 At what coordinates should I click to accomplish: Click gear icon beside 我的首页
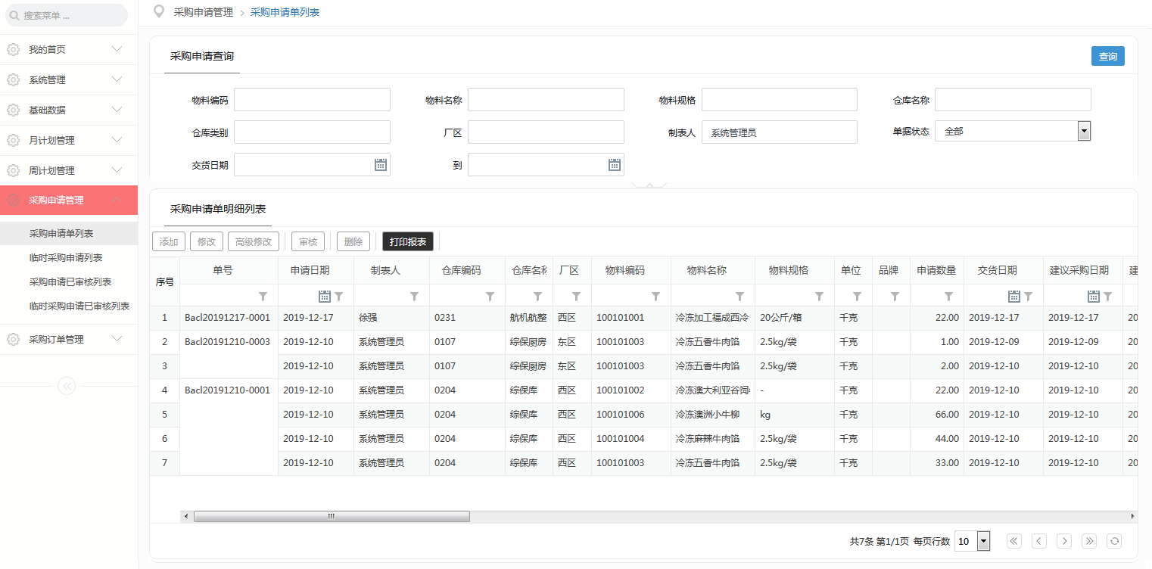[13, 49]
